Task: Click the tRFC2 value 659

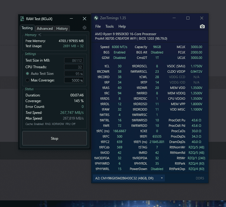Action: coord(120,142)
